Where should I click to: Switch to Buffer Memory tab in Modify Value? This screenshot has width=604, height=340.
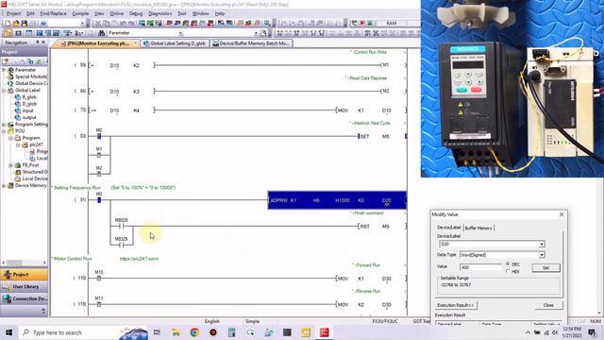pyautogui.click(x=478, y=228)
